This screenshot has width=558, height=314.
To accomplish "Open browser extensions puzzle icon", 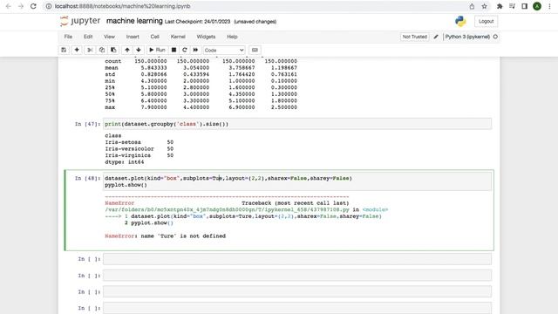I will [500, 6].
